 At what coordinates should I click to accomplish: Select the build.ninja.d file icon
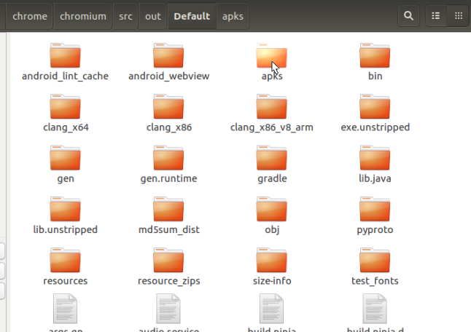[375, 309]
